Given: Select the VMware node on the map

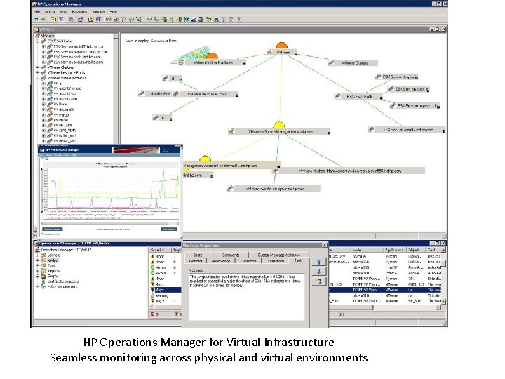Looking at the screenshot, I should [x=283, y=52].
